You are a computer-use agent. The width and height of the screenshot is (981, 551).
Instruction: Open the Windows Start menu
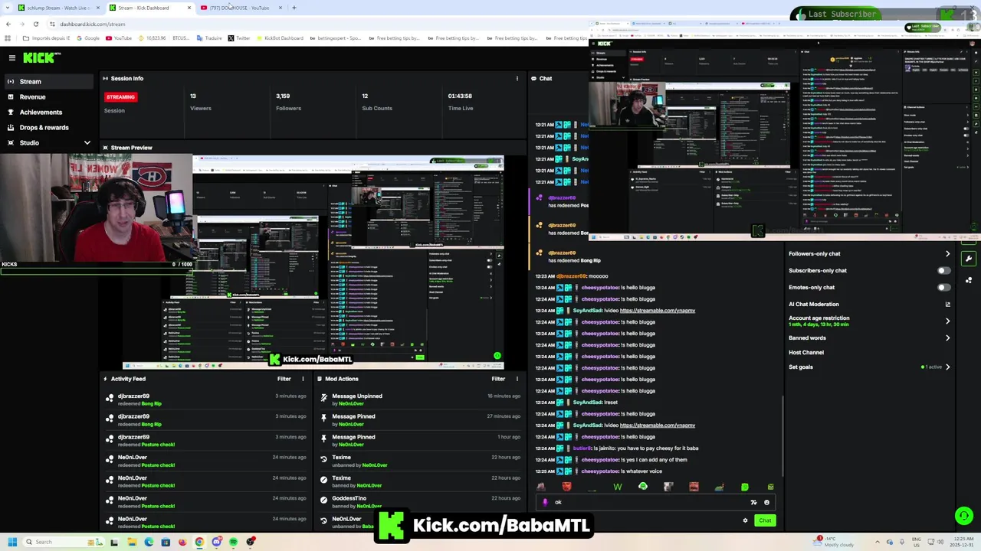[11, 542]
